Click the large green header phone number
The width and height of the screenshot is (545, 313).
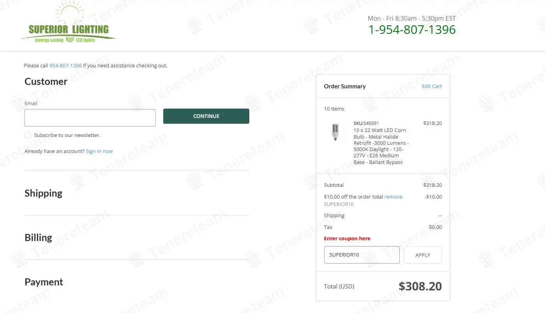(412, 30)
